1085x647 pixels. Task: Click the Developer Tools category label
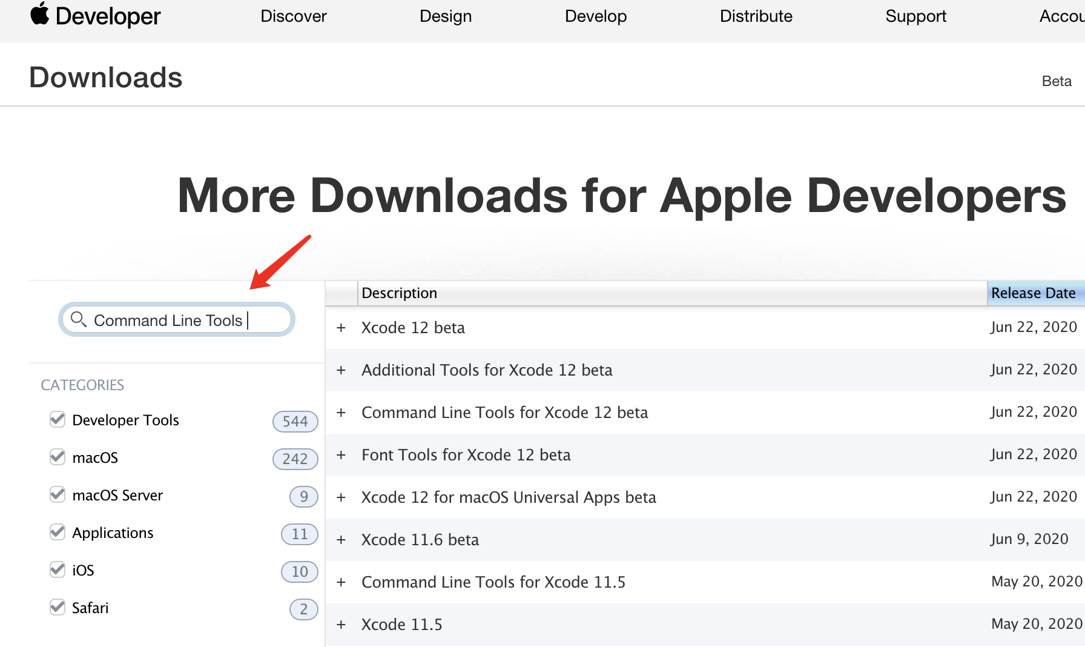coord(125,420)
